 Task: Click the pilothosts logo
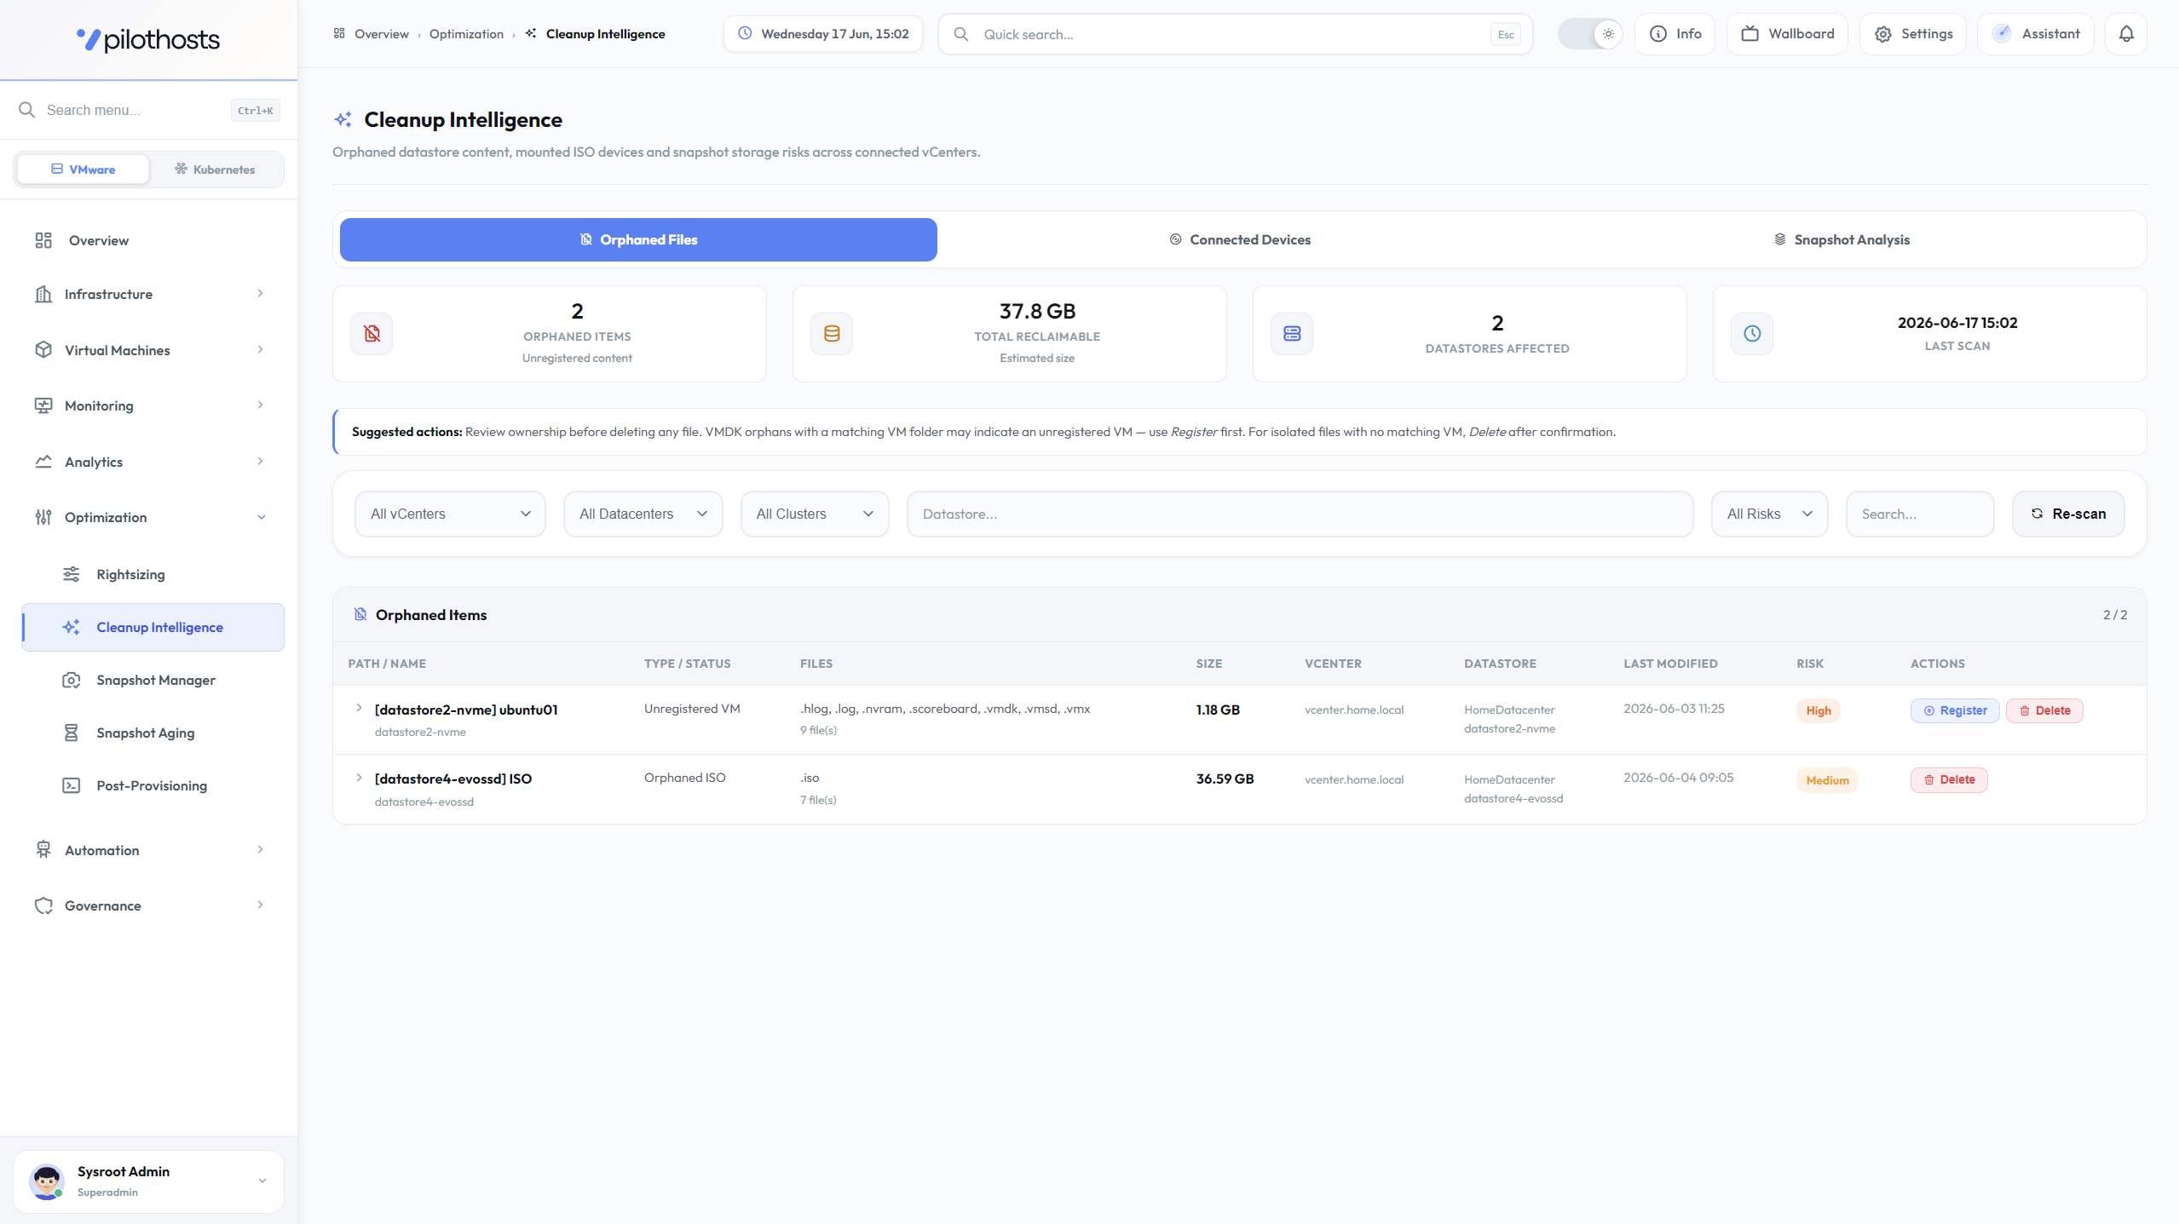pyautogui.click(x=148, y=39)
